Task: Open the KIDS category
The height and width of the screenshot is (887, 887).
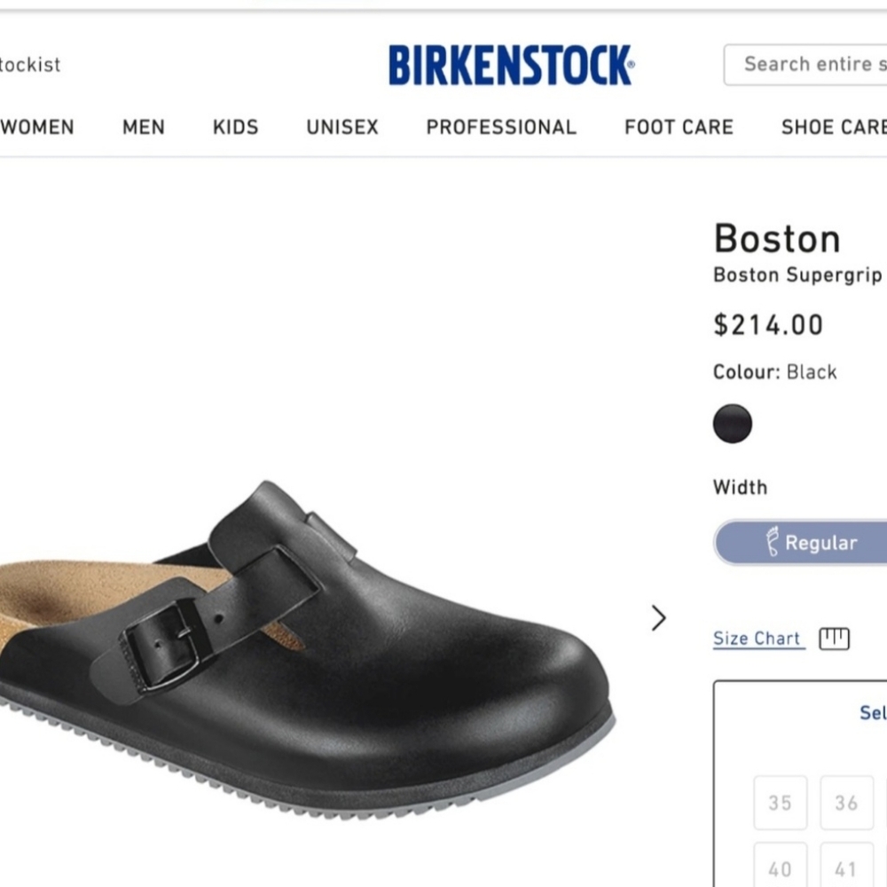Action: (234, 127)
